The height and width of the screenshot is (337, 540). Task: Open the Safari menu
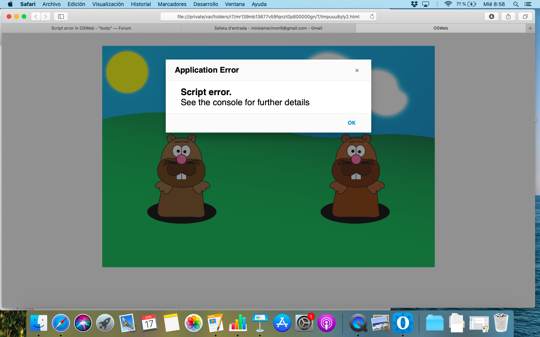pyautogui.click(x=28, y=4)
